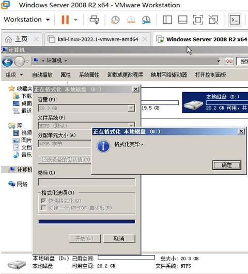Click the VMware pause virtual machine icon
This screenshot has width=248, height=274.
[65, 20]
